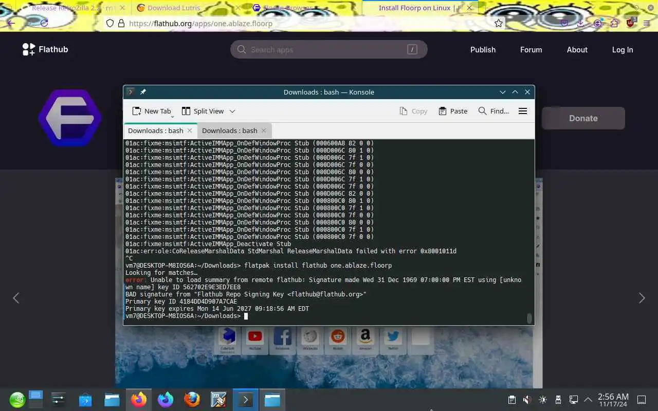Open System Settings from taskbar
The image size is (658, 411).
pyautogui.click(x=58, y=399)
